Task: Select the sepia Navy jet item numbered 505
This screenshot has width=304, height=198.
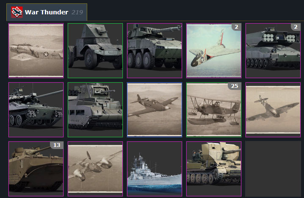Action: 36,51
